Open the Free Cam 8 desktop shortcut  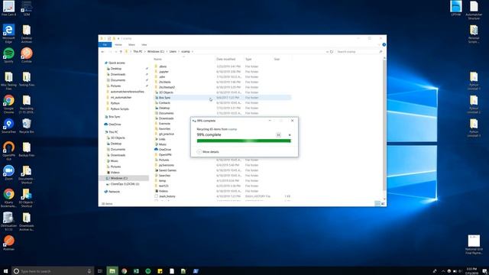[x=8, y=8]
